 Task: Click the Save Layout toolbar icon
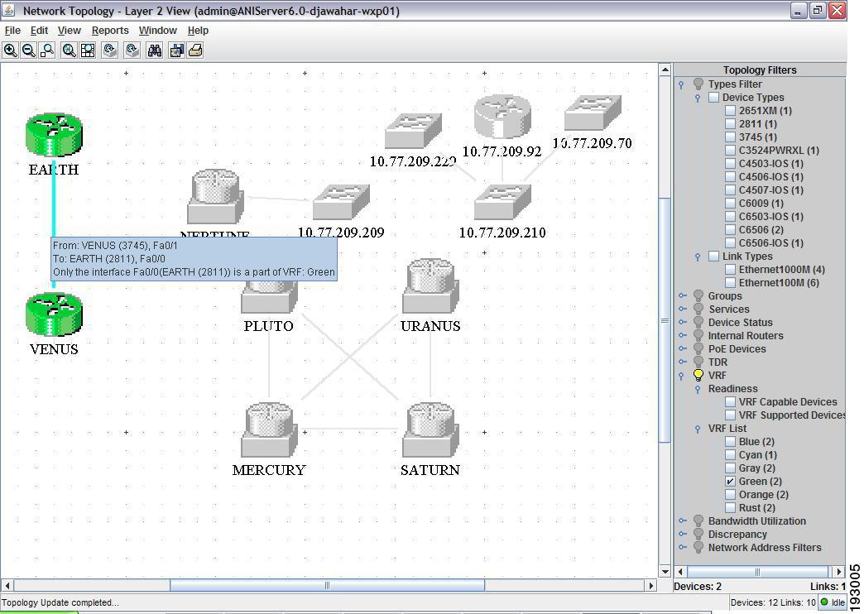(176, 50)
